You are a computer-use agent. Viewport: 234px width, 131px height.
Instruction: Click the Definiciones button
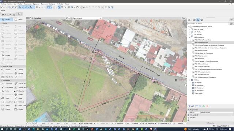coord(211,123)
